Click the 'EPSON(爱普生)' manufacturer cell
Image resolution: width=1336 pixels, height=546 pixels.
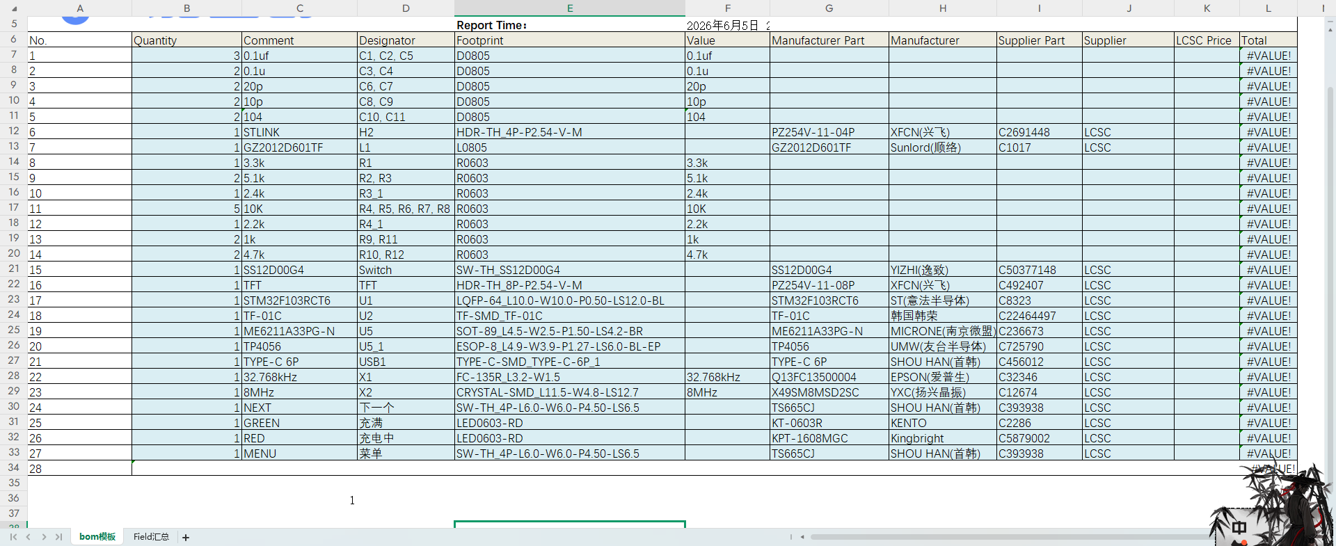(x=943, y=377)
